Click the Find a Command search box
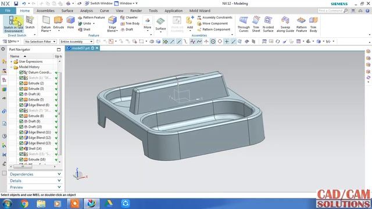Image resolution: width=372 pixels, height=209 pixels. 333,10
